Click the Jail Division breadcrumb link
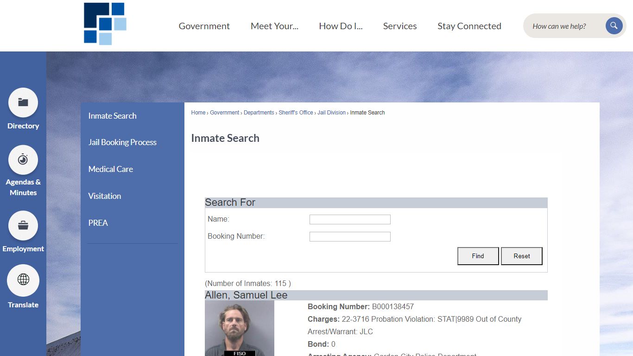Viewport: 633px width, 356px height. pos(332,113)
